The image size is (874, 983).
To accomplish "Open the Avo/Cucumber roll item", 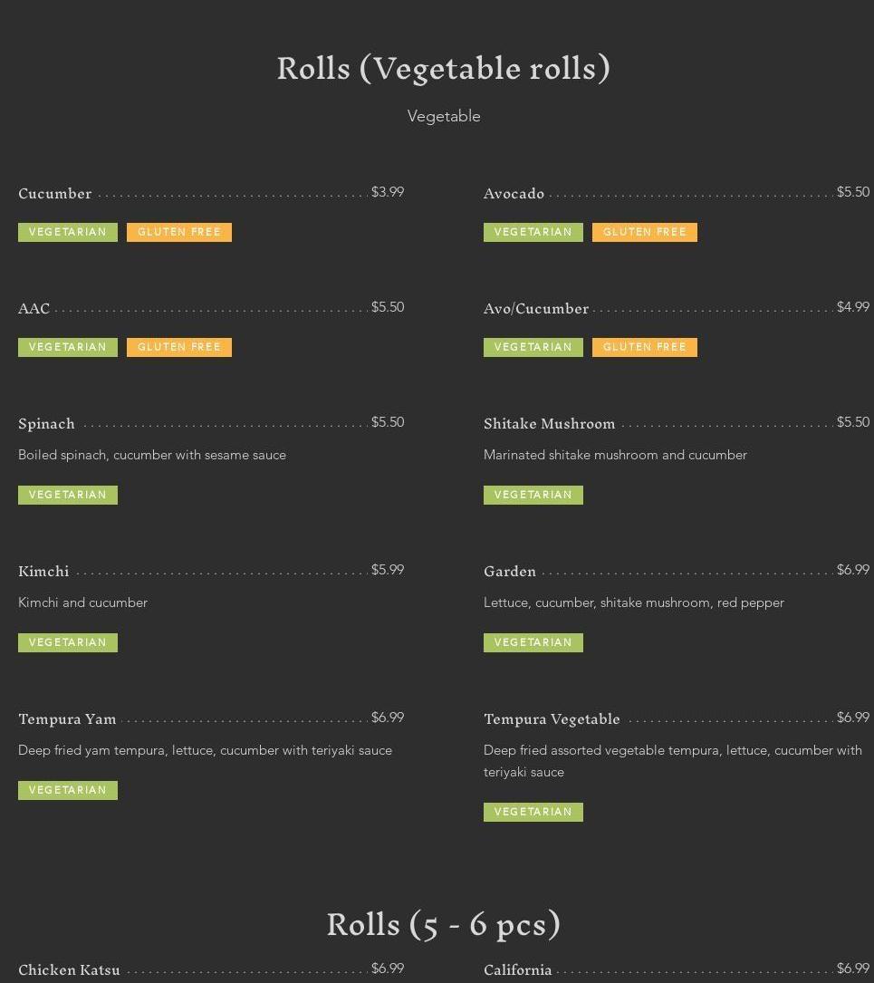I will pos(536,308).
